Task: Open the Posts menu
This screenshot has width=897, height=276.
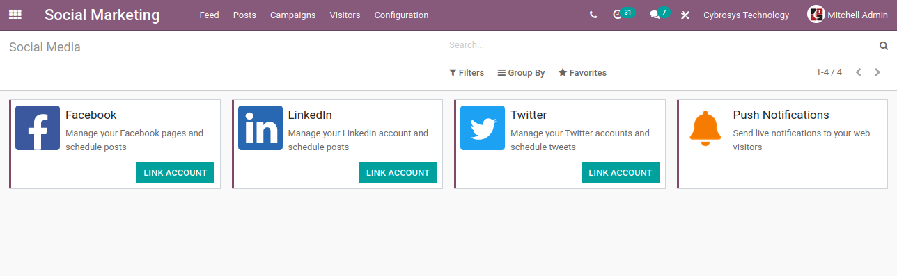Action: tap(244, 15)
